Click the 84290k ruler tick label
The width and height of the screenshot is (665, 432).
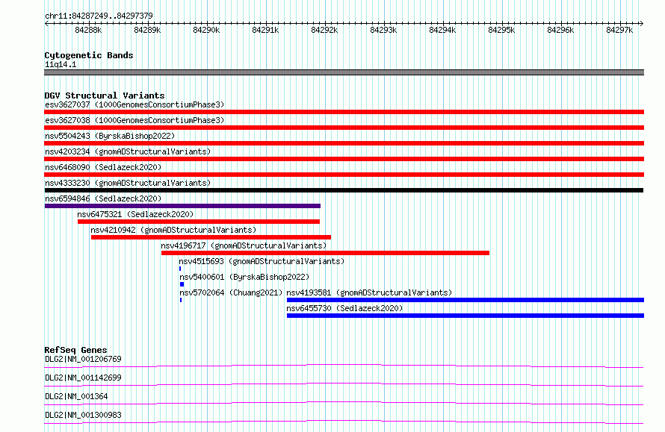click(206, 30)
